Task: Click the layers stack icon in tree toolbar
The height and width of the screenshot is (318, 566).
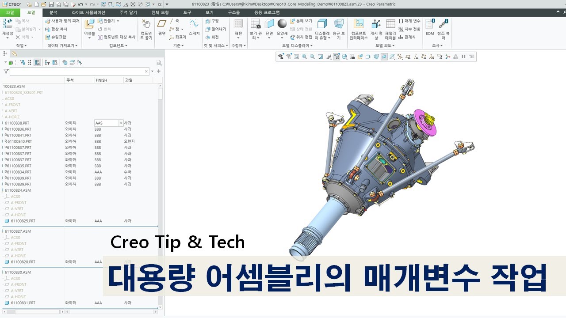Action: coord(72,63)
